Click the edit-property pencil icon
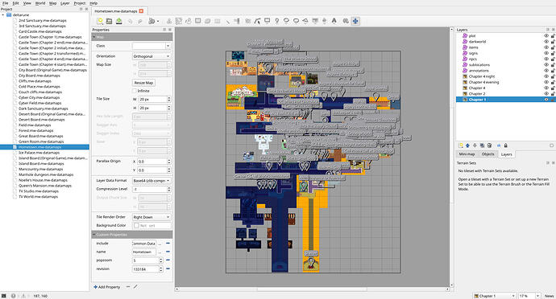This screenshot has width=556, height=299. (x=135, y=287)
